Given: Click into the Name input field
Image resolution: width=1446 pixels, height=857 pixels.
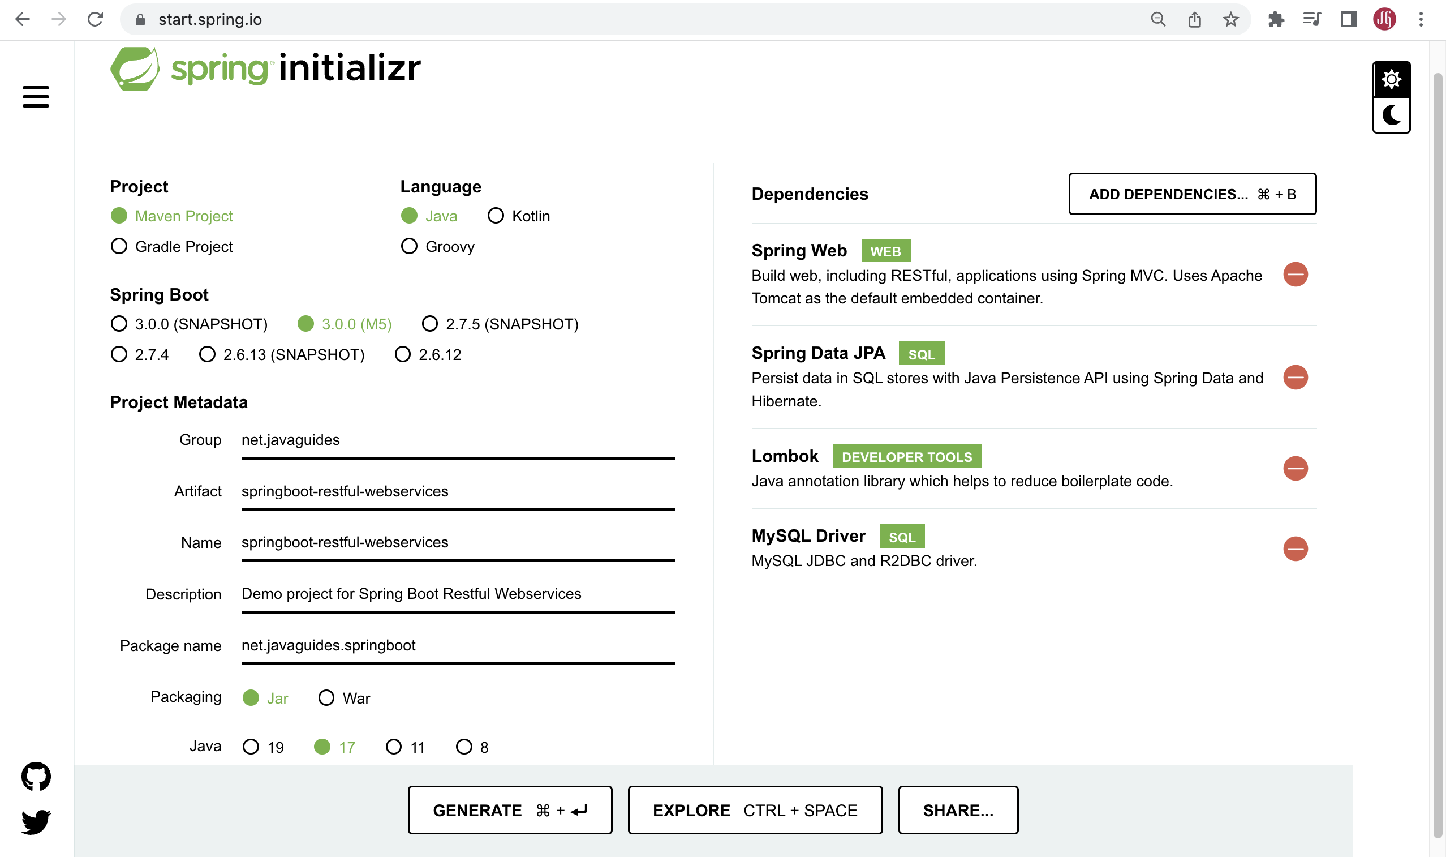Looking at the screenshot, I should click(458, 543).
